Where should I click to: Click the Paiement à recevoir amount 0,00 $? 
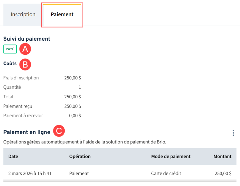point(75,116)
